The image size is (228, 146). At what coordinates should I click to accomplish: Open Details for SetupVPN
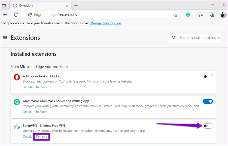(27, 137)
